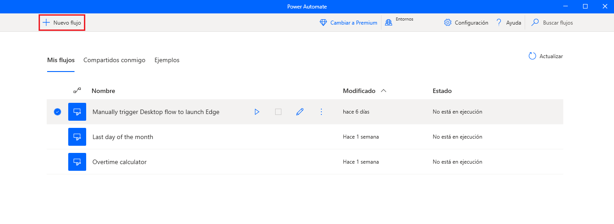The height and width of the screenshot is (224, 614).
Task: Switch to Ejemplos tab
Action: 167,60
